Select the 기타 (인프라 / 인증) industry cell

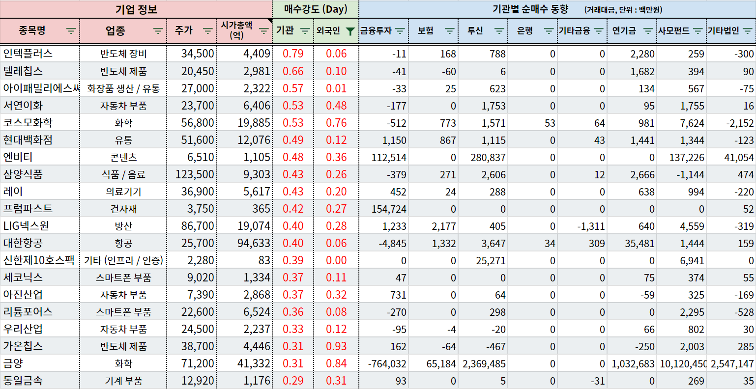[123, 260]
